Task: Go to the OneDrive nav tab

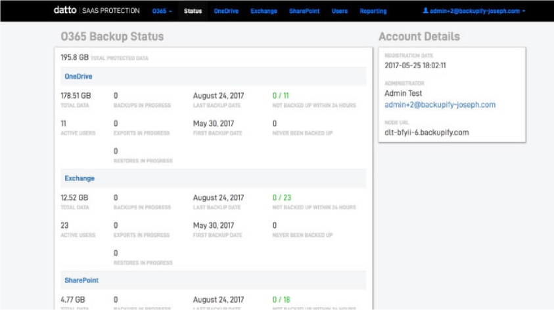Action: coord(226,11)
